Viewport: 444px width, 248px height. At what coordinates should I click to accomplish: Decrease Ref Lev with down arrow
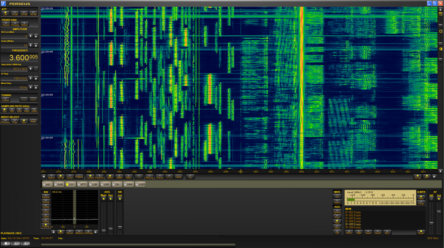pos(31,36)
